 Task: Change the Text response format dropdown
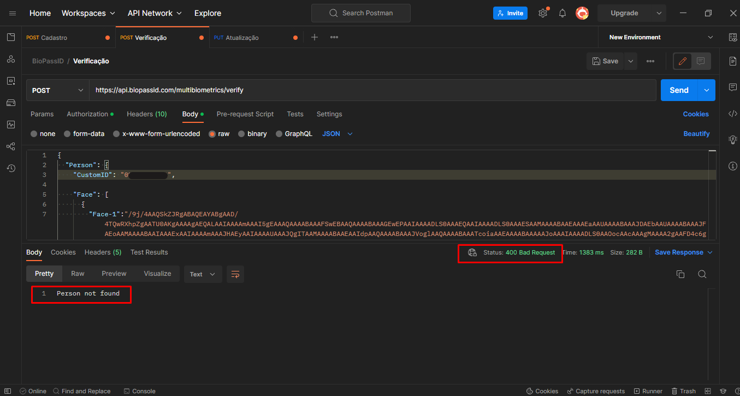(203, 274)
